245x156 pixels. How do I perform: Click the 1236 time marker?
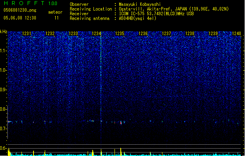[x=143, y=34]
